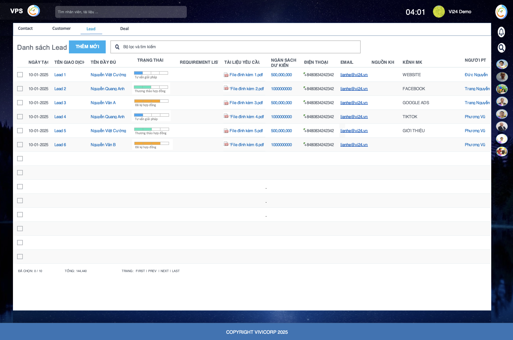Tick the first empty row checkbox below Lead 6
This screenshot has width=513, height=340.
(x=20, y=159)
